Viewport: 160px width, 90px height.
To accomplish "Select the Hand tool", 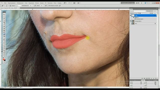I will click(4, 54).
